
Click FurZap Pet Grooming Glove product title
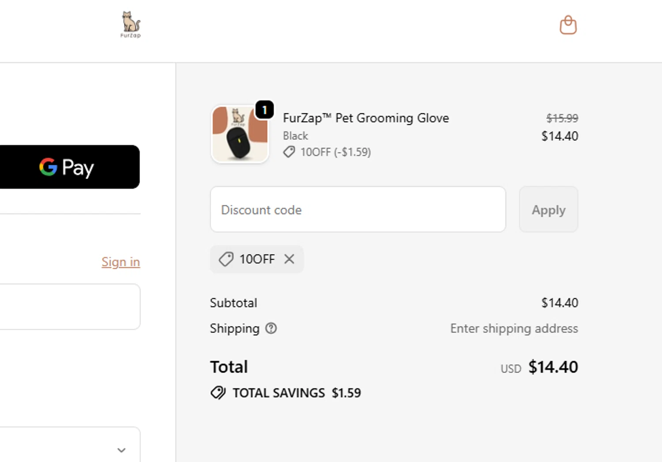365,118
